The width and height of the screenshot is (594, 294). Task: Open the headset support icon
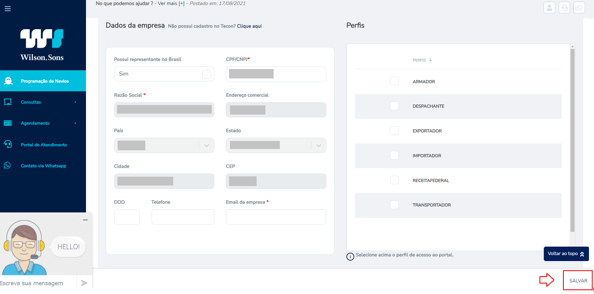coord(564,8)
